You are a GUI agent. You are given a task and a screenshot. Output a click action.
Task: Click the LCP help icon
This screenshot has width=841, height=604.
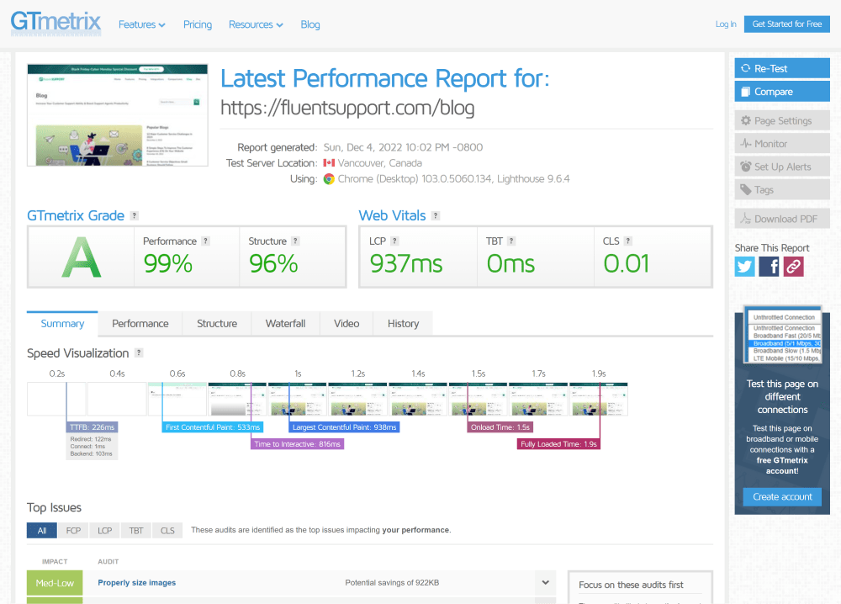point(394,241)
